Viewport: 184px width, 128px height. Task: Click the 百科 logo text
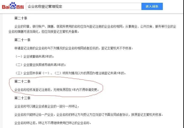[20, 7]
